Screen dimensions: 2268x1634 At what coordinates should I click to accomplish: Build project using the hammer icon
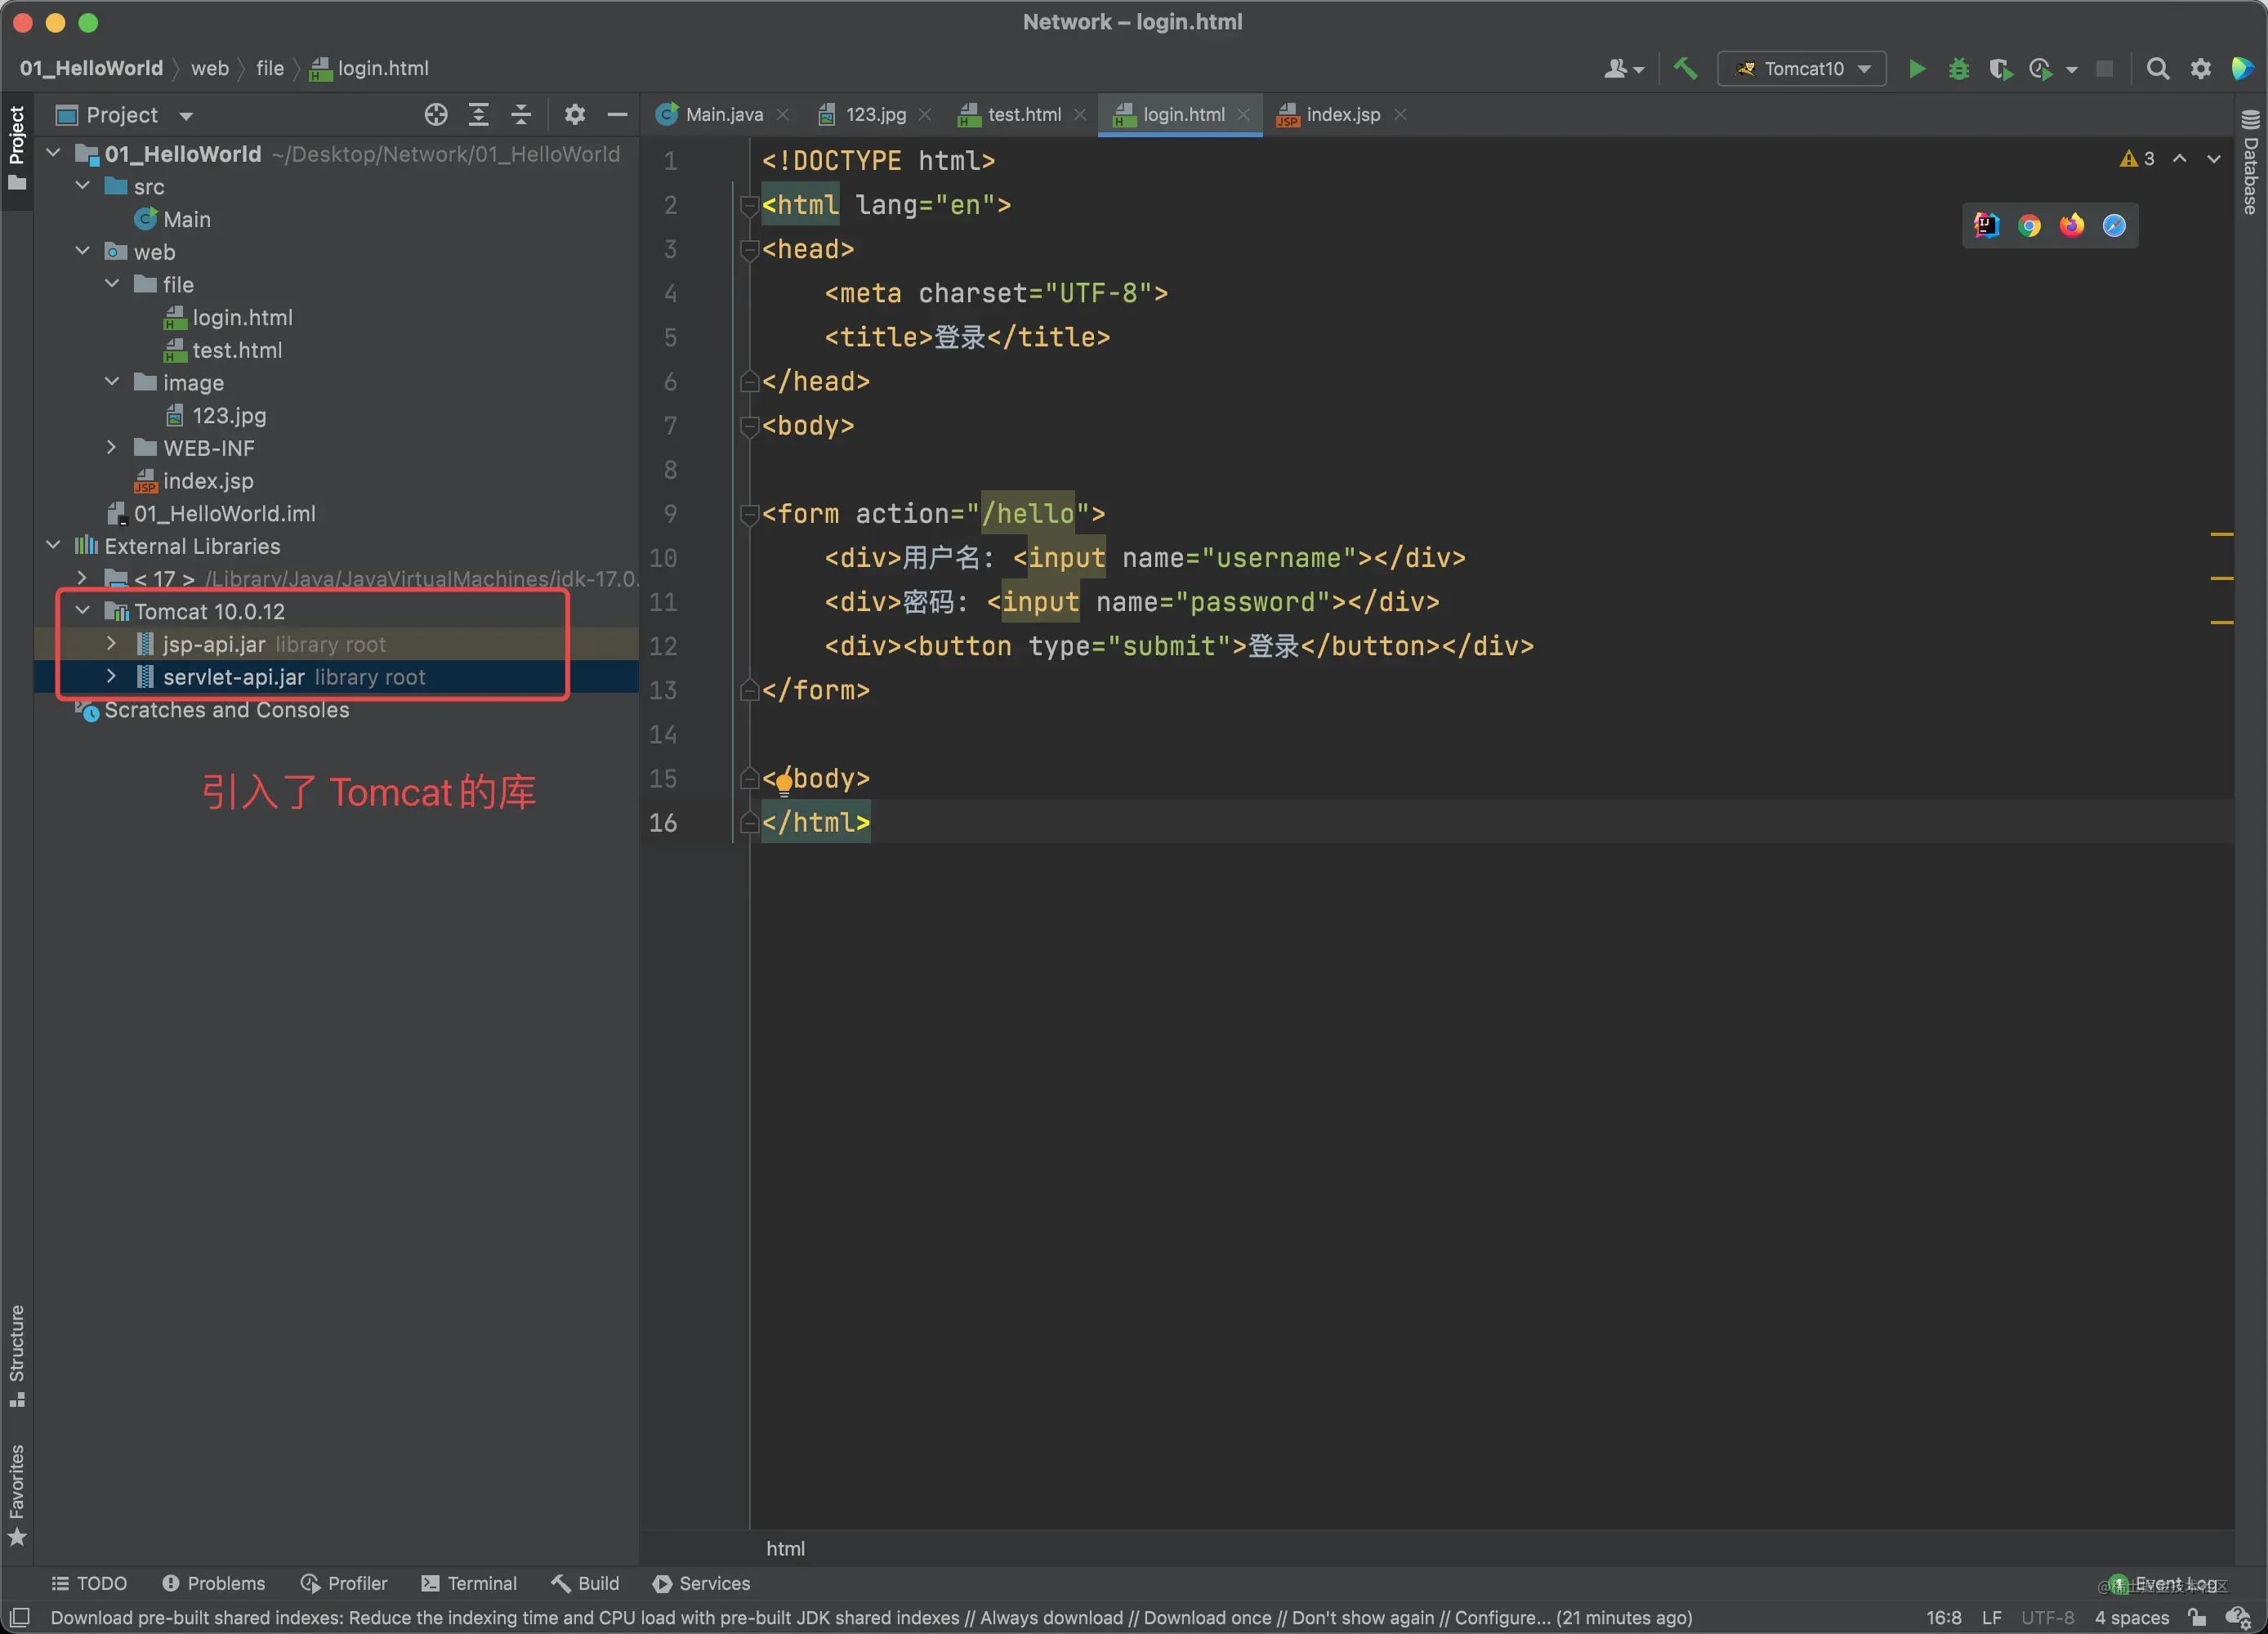coord(1685,68)
